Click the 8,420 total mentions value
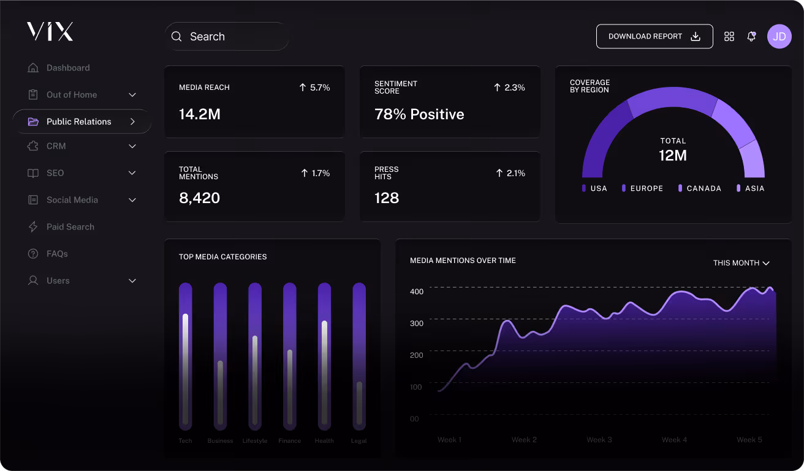The height and width of the screenshot is (471, 804). pos(199,198)
